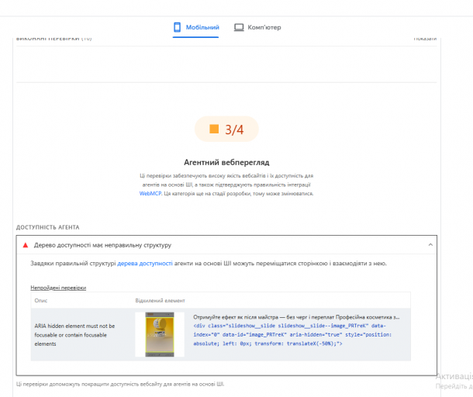Click the Непройдені перевірки label
Viewport: 473px width, 397px height.
click(58, 288)
